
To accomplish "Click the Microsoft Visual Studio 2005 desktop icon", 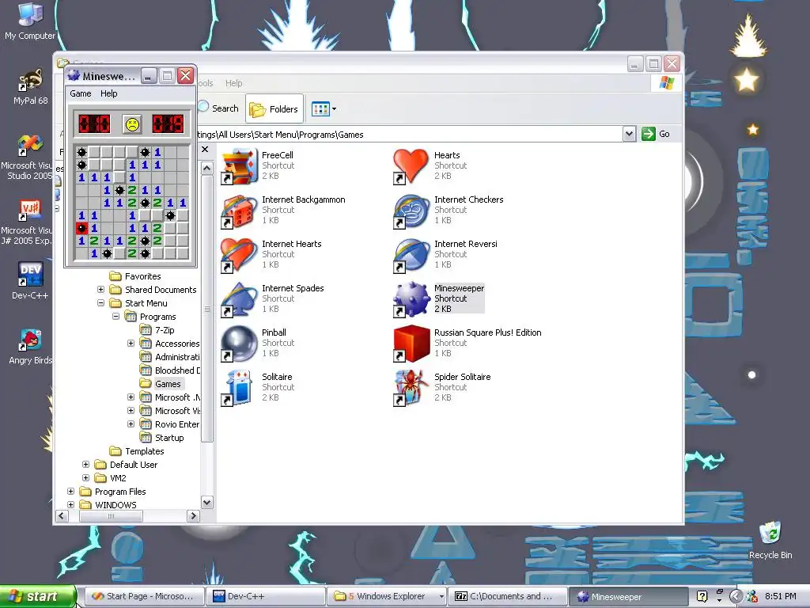I will point(28,156).
